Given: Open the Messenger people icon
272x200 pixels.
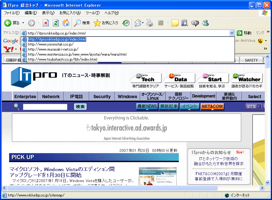Looking at the screenshot, I should (x=205, y=23).
